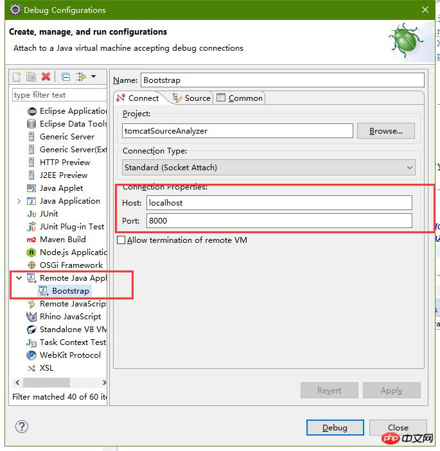Select the Generic Server(Ext entry text
The height and width of the screenshot is (451, 440).
(73, 150)
